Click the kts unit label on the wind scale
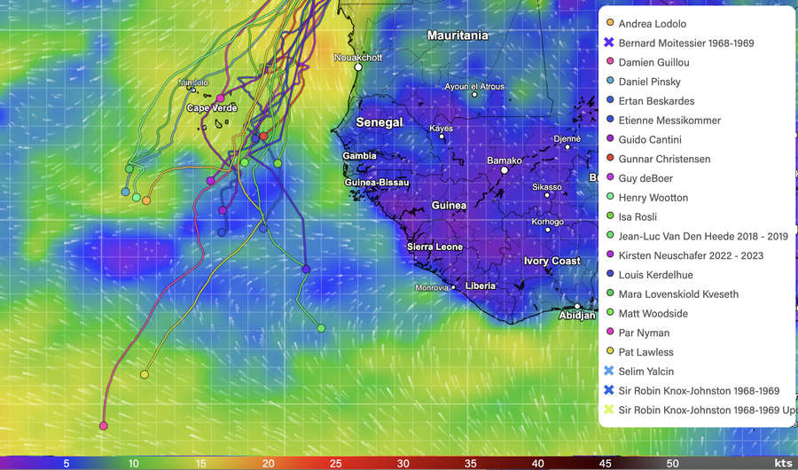 tap(782, 463)
